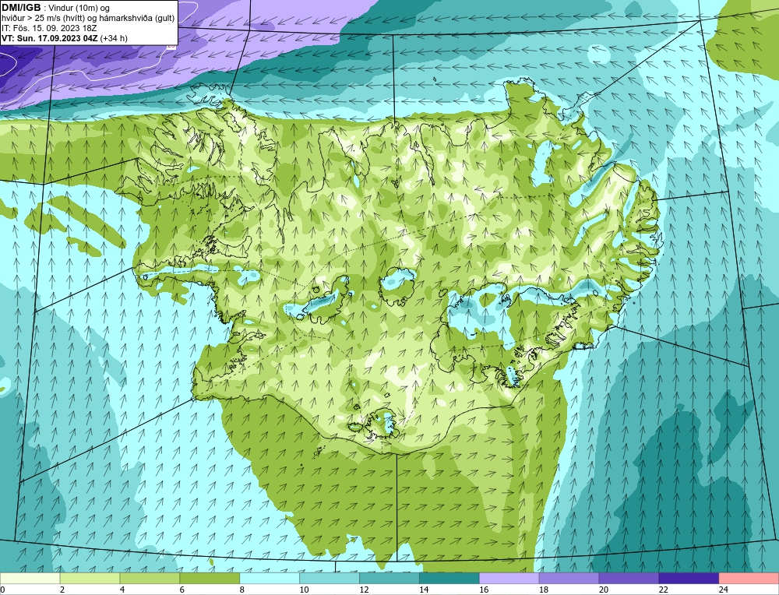Click the legend swatch between 20 and 22
This screenshot has width=779, height=595.
[629, 578]
